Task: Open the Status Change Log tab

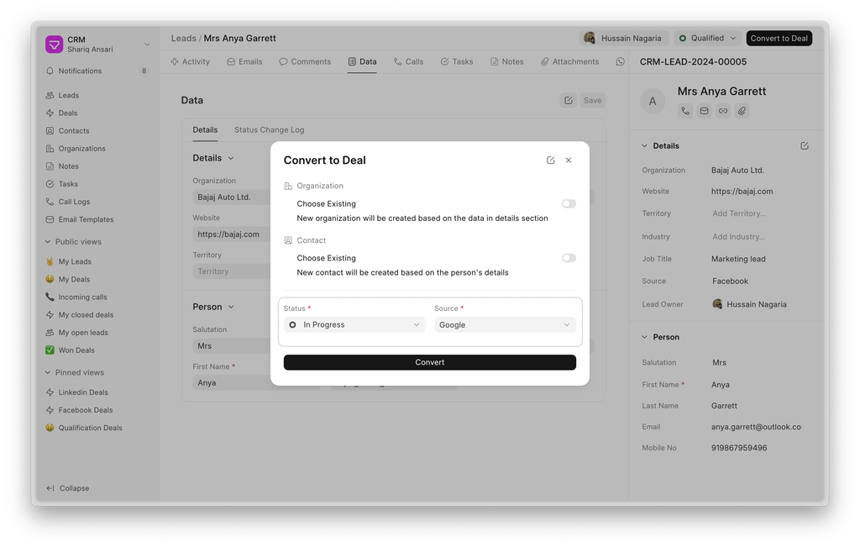Action: pos(269,130)
